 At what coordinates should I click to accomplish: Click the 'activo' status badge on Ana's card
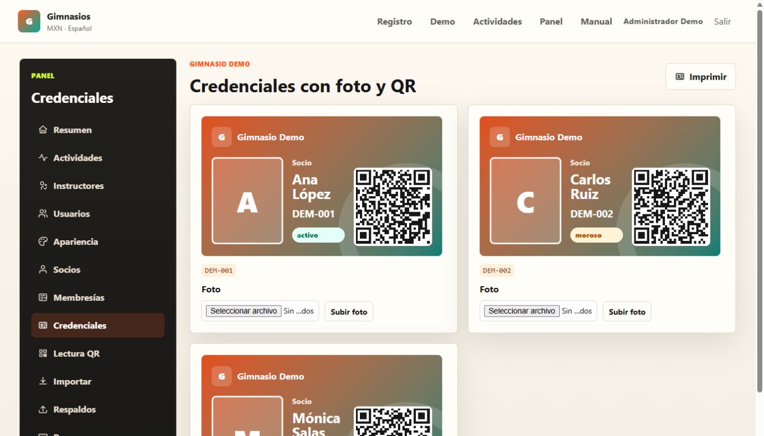[x=318, y=235]
